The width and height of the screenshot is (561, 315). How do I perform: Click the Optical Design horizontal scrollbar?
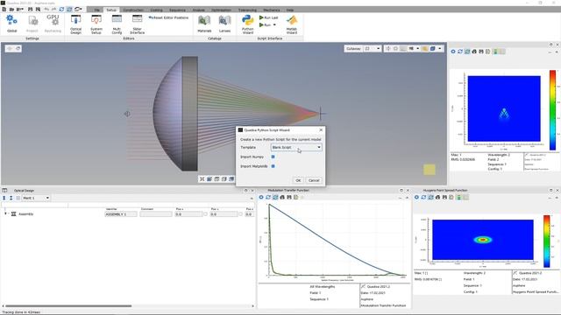coord(68,305)
